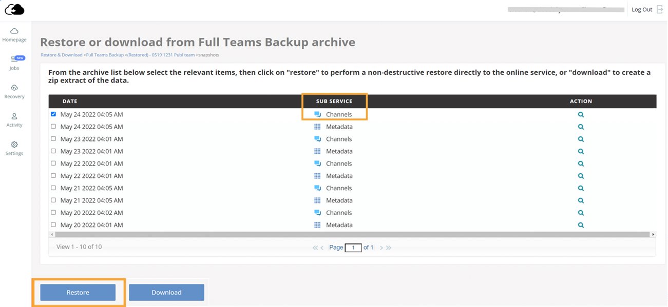The height and width of the screenshot is (307, 668).
Task: Click the Restore button
Action: click(x=78, y=293)
